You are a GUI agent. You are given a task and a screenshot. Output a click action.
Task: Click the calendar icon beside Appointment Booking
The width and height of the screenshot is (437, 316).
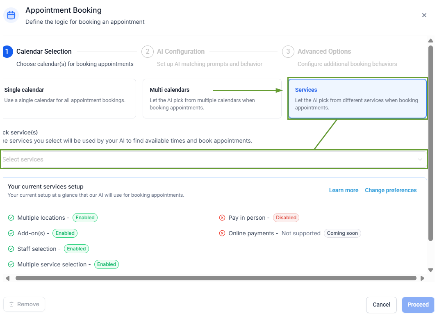pyautogui.click(x=11, y=16)
